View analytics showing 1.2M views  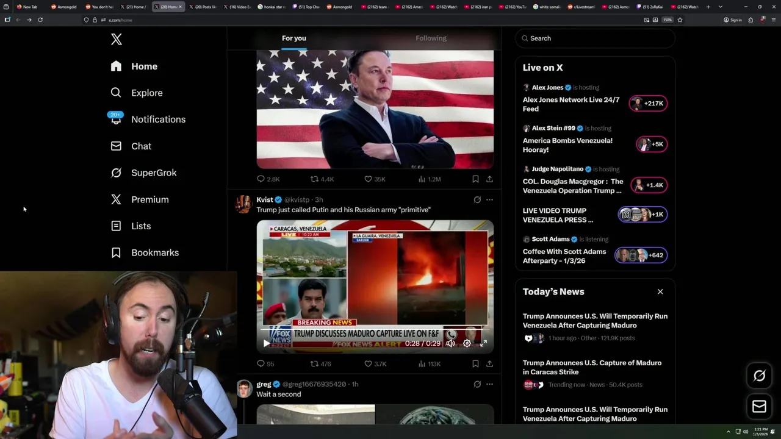[x=430, y=179]
